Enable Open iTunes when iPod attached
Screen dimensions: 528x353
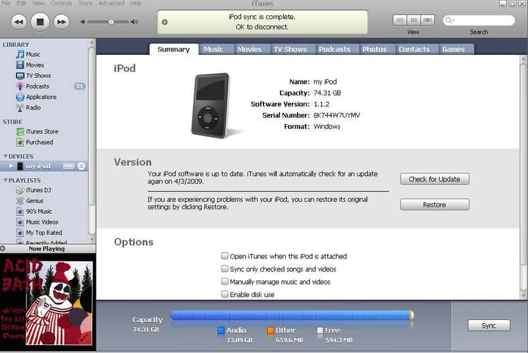pos(224,256)
